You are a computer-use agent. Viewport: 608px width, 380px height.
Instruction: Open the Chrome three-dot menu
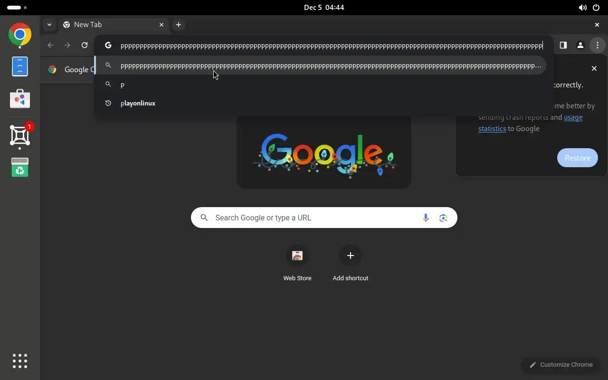pos(597,45)
